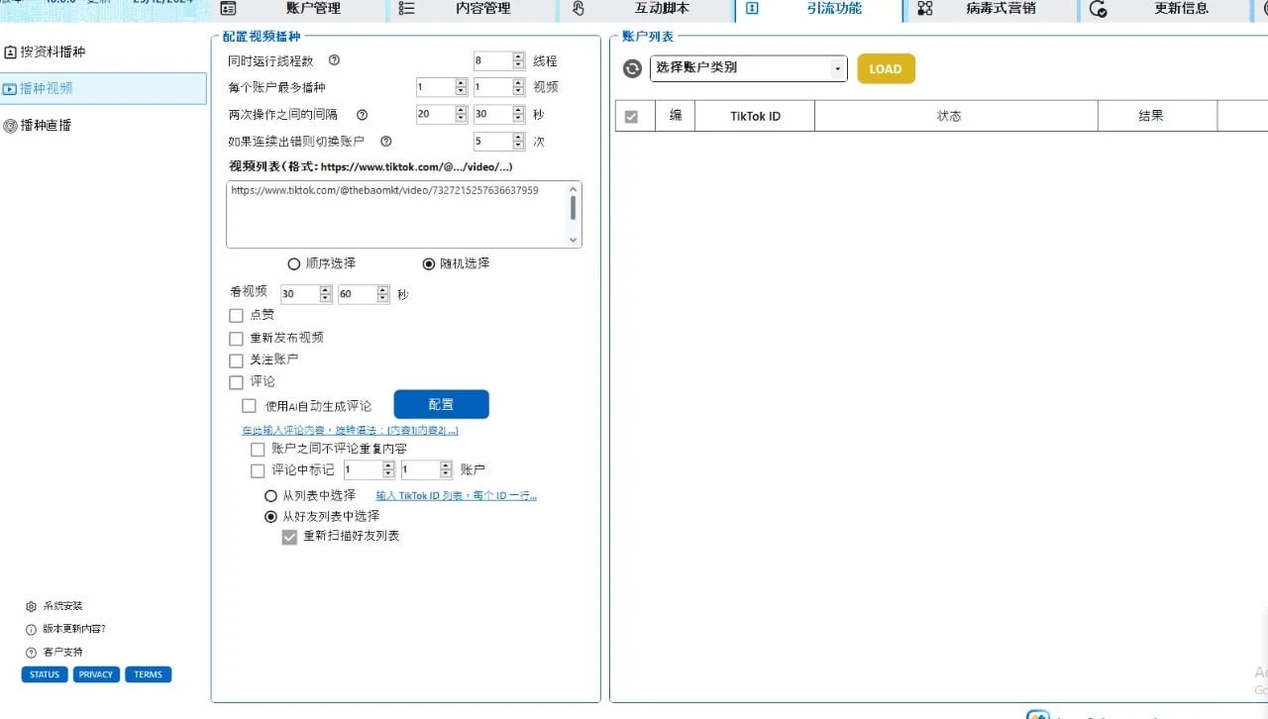
Task: Click the 更新信息 refresh icon
Action: (1098, 8)
